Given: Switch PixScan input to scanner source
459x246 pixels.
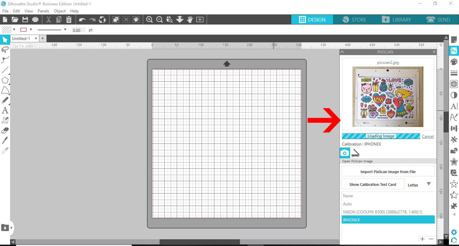Looking at the screenshot, I should pos(356,153).
